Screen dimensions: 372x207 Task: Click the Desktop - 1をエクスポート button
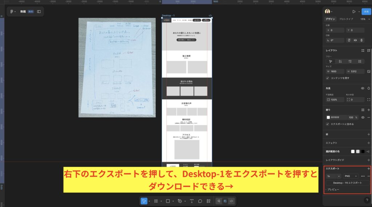[x=347, y=183]
